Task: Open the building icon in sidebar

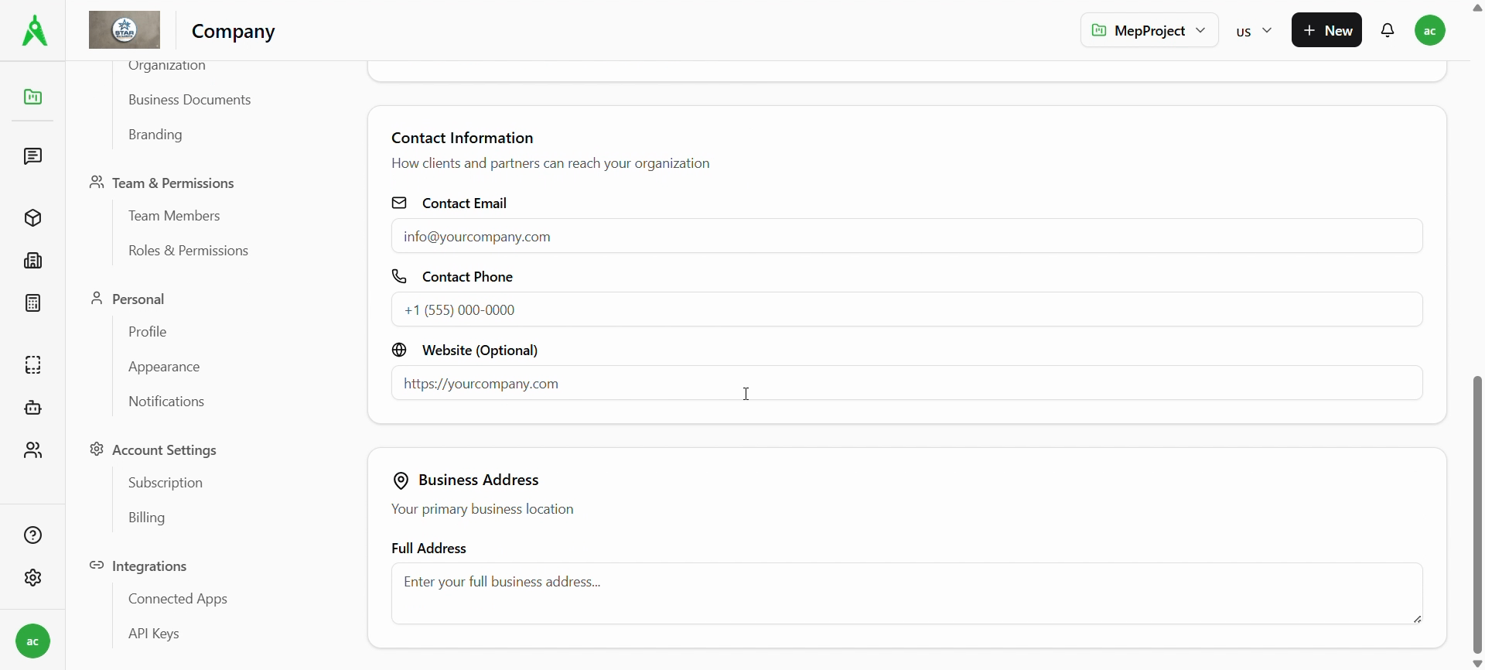Action: (32, 261)
